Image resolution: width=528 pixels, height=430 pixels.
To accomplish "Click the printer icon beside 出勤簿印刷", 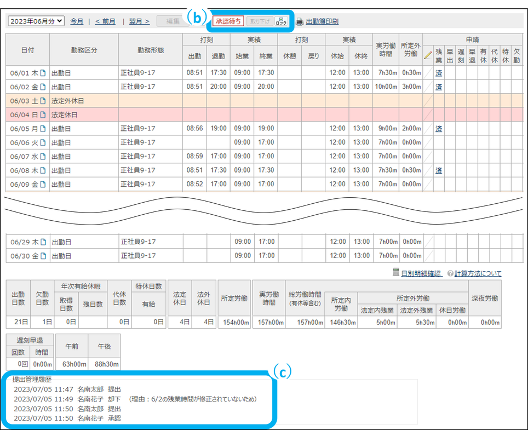I will (299, 22).
